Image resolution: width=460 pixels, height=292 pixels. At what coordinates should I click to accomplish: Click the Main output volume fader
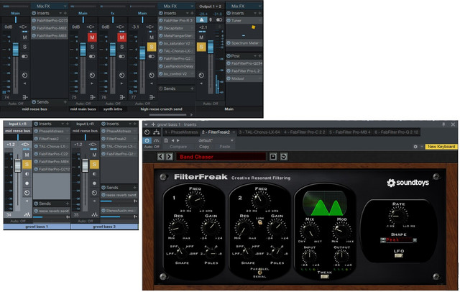211,47
